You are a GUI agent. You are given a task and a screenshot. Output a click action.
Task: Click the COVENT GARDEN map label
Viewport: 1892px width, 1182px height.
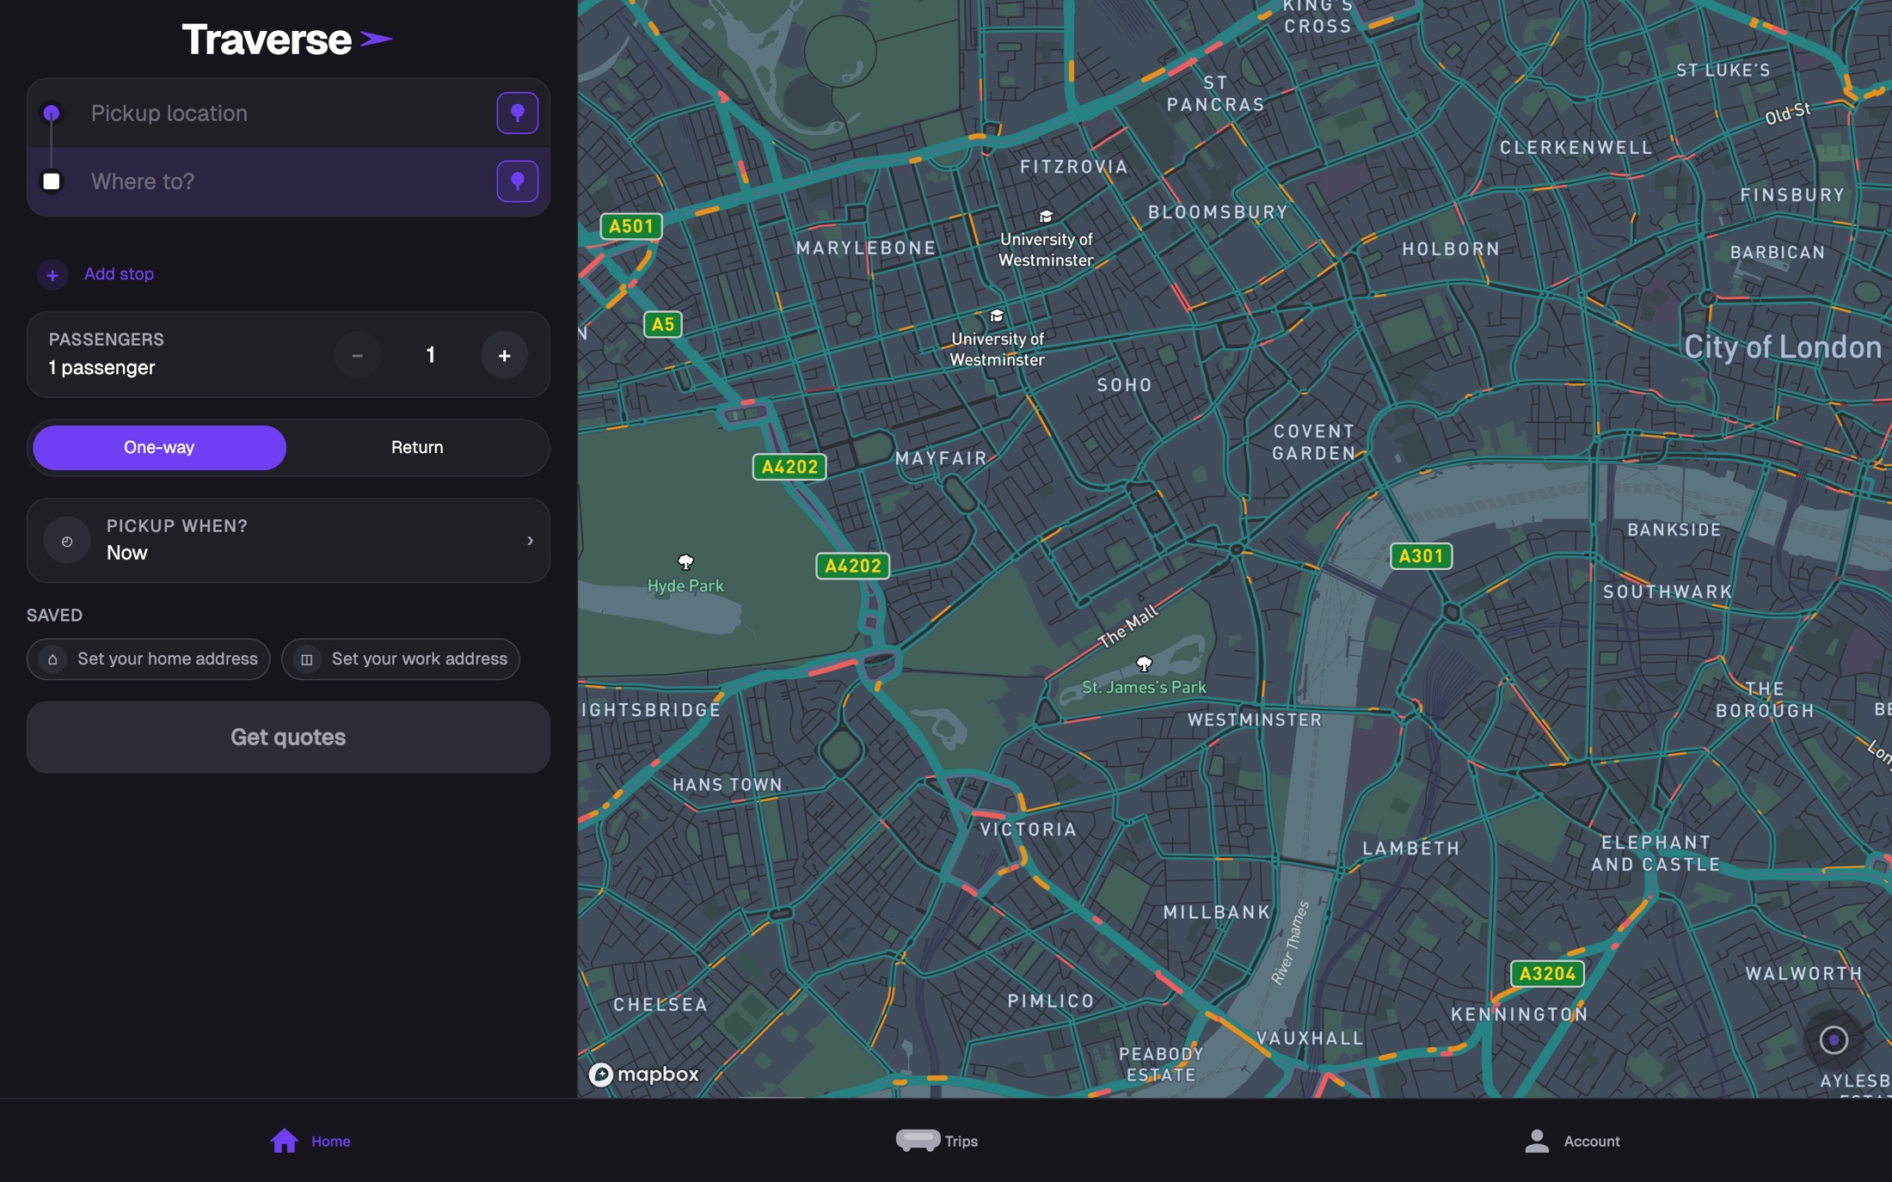coord(1313,443)
